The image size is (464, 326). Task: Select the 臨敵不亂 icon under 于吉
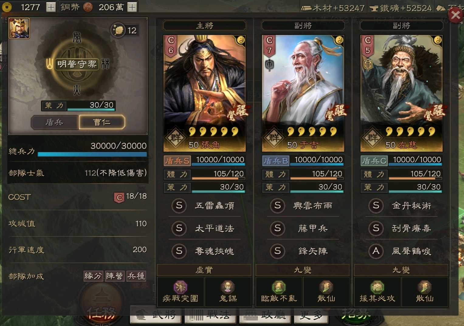pos(279,287)
